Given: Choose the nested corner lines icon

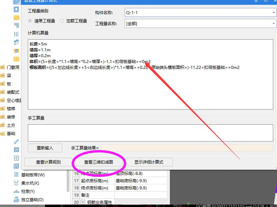Looking at the screenshot, I should pos(16,26).
